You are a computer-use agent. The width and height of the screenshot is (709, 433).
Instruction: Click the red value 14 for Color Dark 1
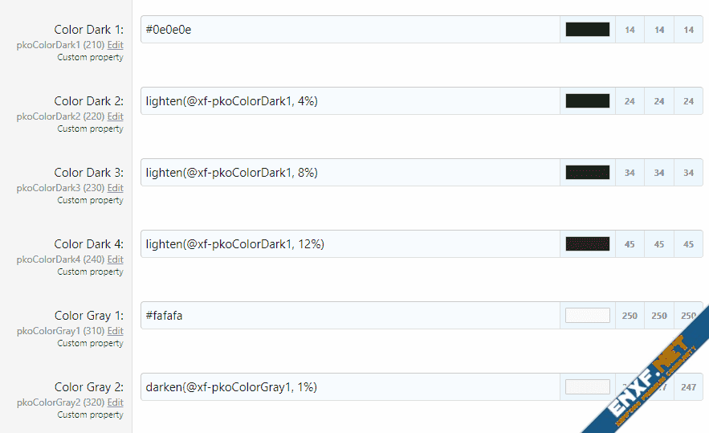(630, 30)
